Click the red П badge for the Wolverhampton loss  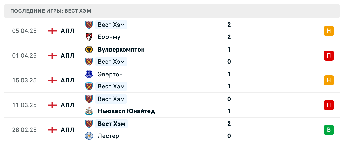tap(329, 56)
